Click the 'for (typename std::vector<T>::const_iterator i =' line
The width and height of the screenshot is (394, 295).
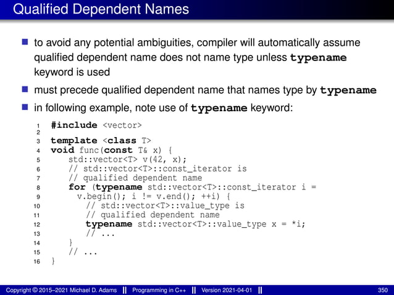[x=192, y=187]
